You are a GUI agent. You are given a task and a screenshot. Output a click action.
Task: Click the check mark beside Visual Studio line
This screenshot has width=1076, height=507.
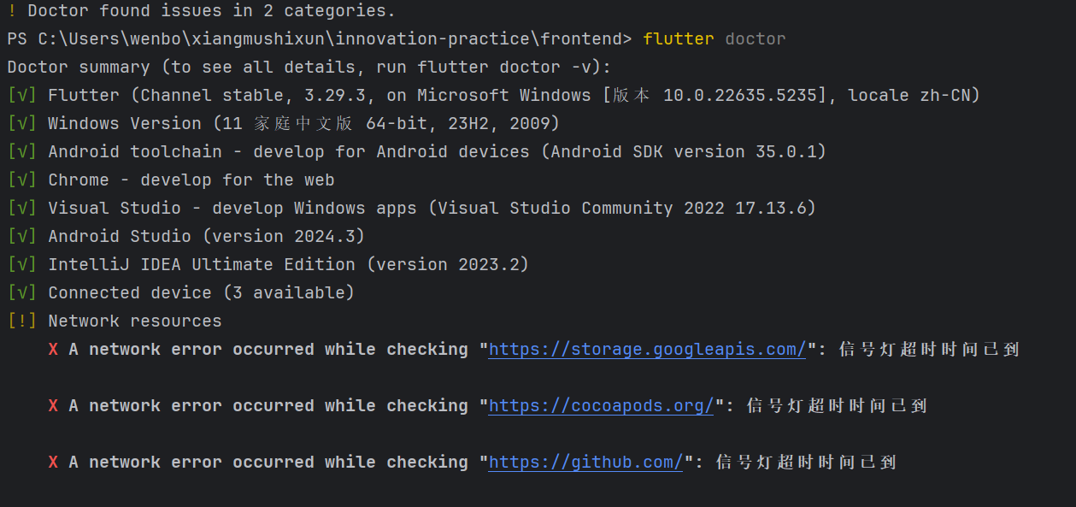coord(22,208)
